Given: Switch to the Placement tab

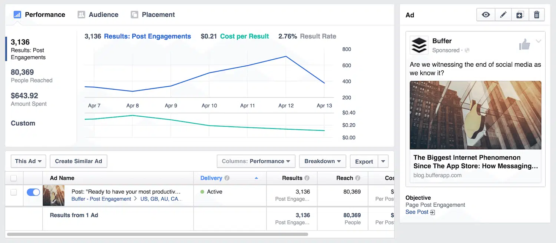Looking at the screenshot, I should coord(153,15).
